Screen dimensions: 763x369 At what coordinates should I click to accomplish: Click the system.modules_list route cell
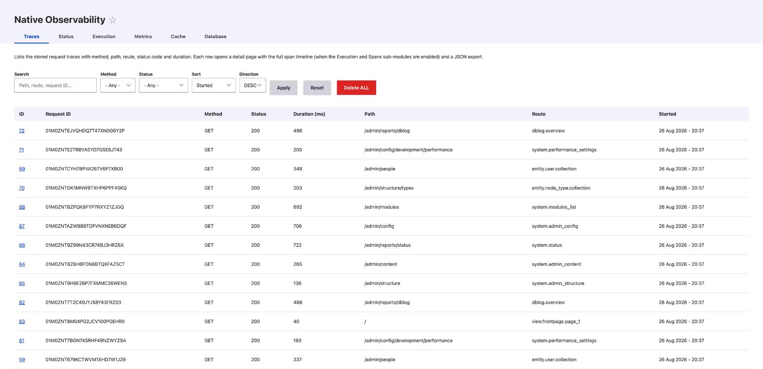(x=554, y=207)
